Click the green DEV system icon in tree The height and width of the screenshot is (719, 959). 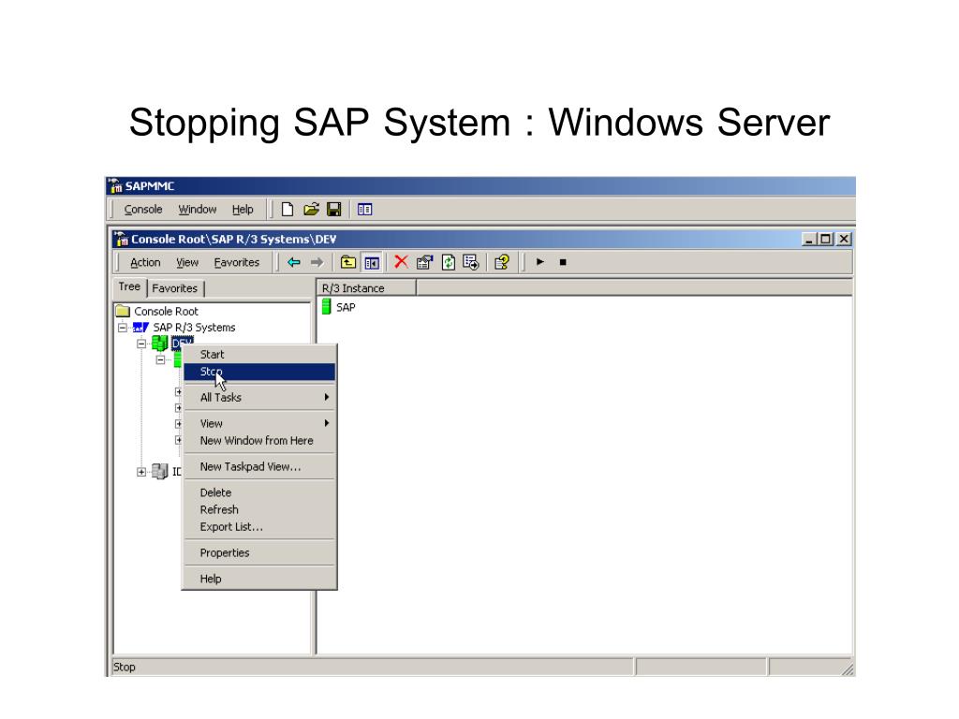(x=159, y=343)
